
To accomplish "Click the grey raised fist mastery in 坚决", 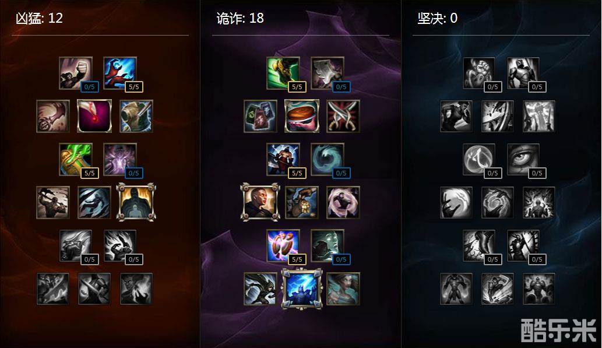I will (479, 73).
